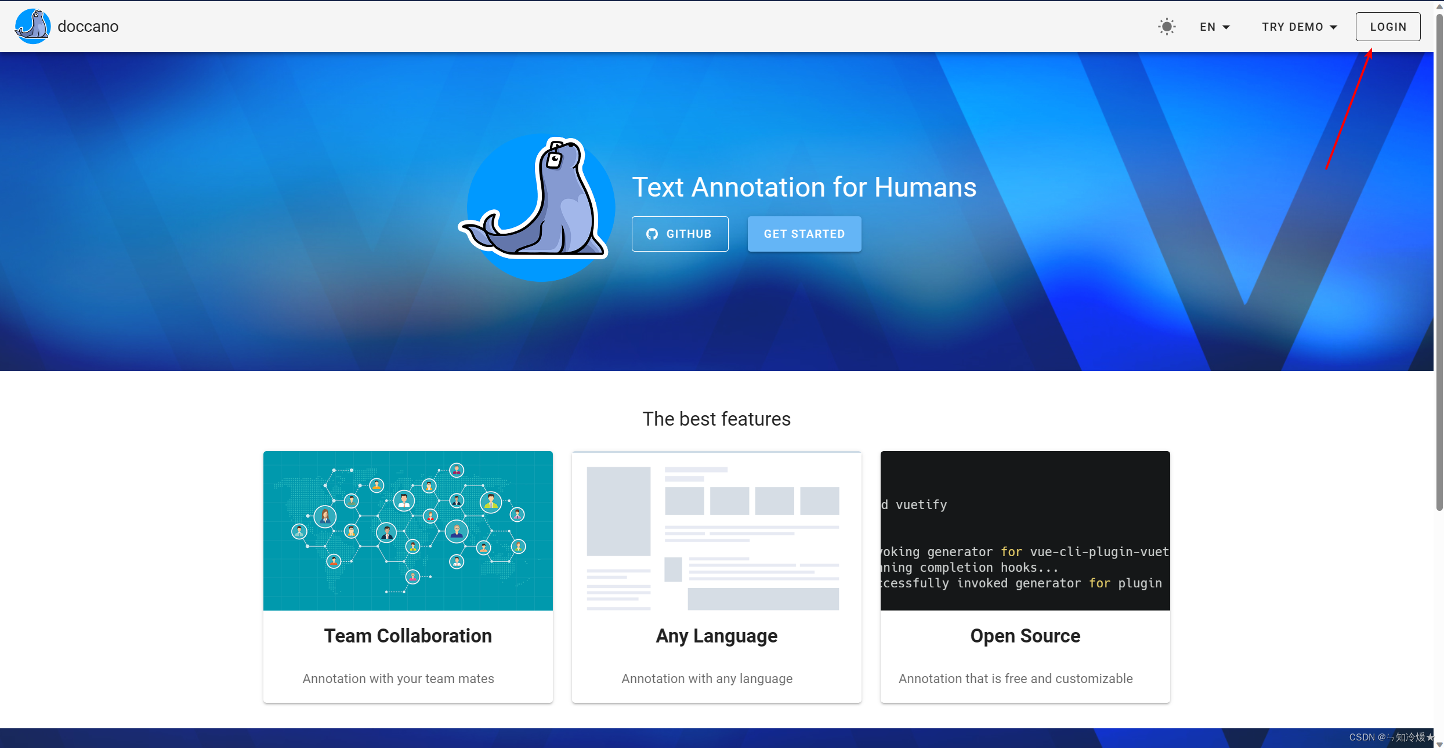Click the doccano seal logo icon

[32, 27]
